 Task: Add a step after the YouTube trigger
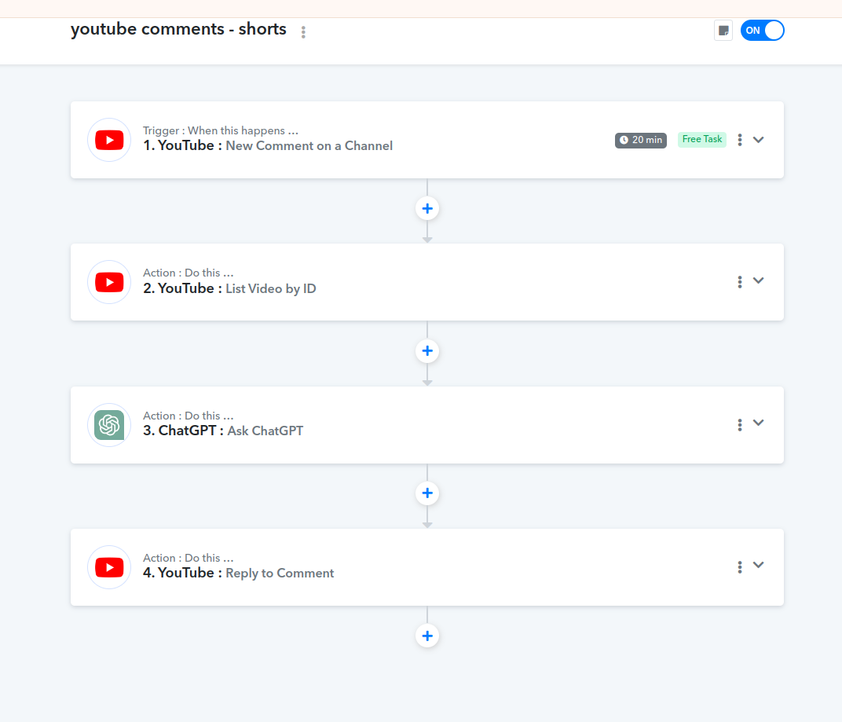[427, 208]
